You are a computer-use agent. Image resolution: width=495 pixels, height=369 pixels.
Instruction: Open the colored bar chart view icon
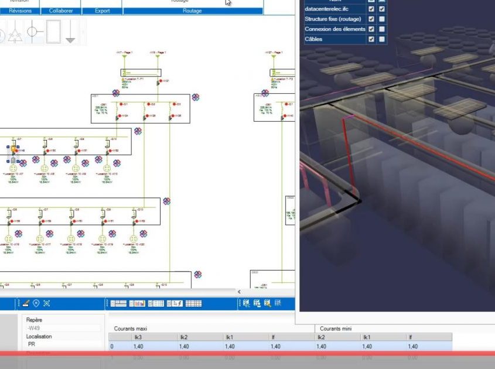point(137,303)
